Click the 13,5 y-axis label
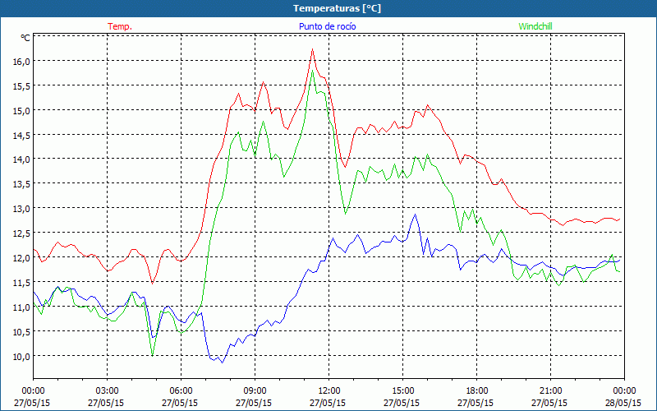 click(x=21, y=183)
